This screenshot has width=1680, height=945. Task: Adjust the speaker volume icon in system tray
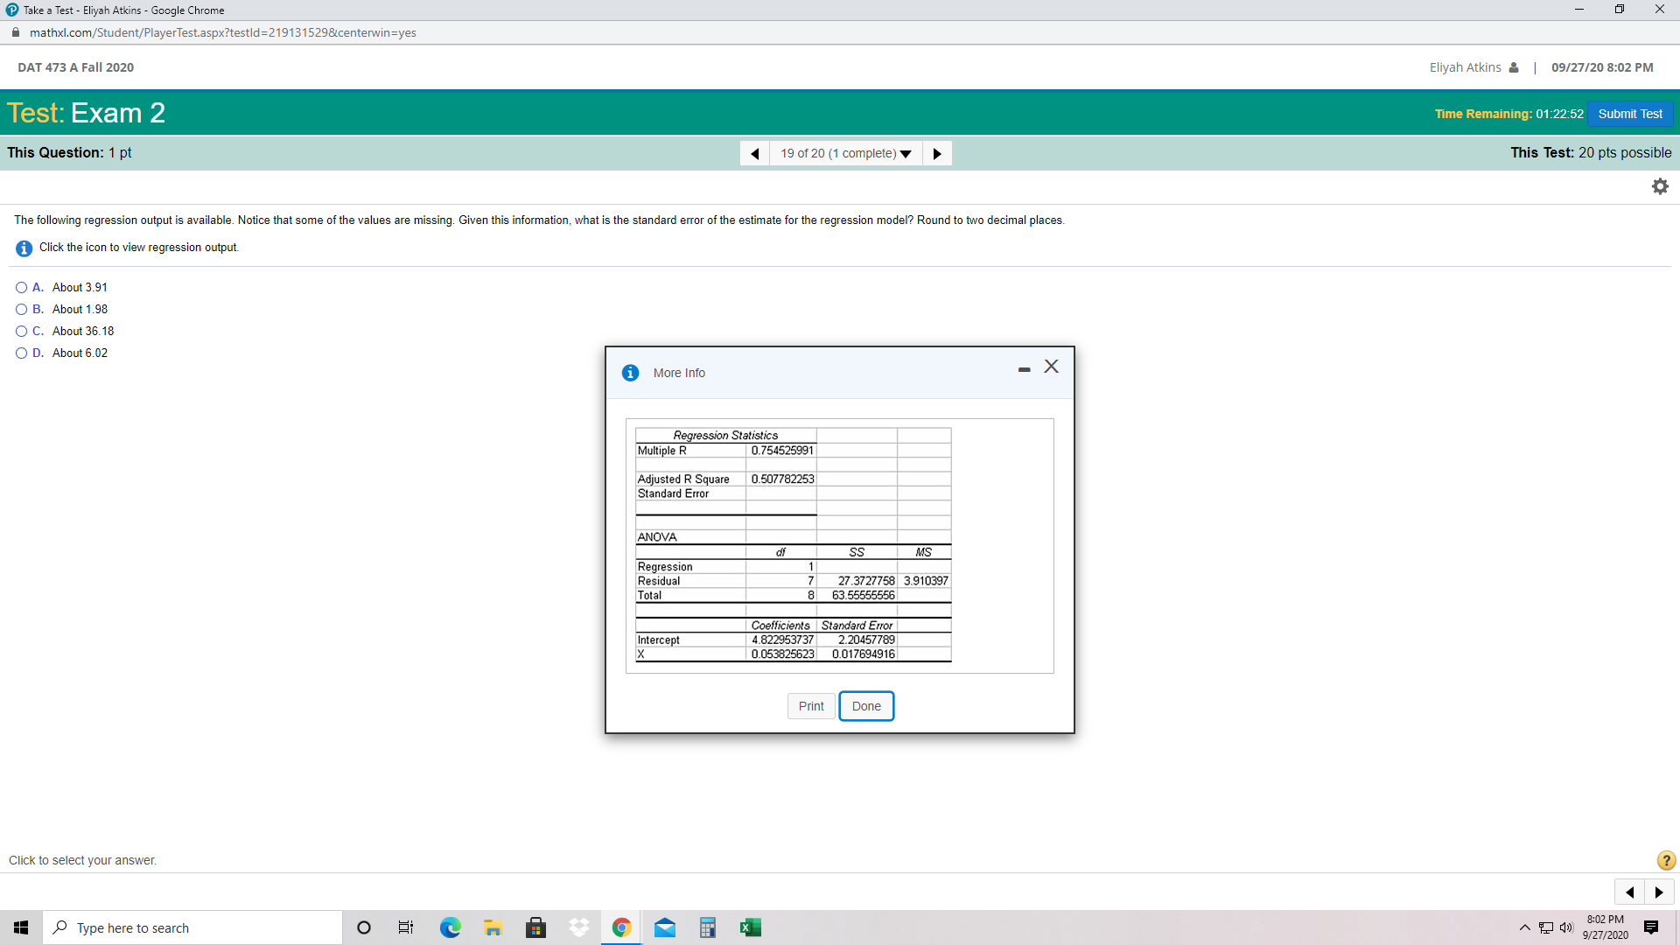tap(1569, 927)
